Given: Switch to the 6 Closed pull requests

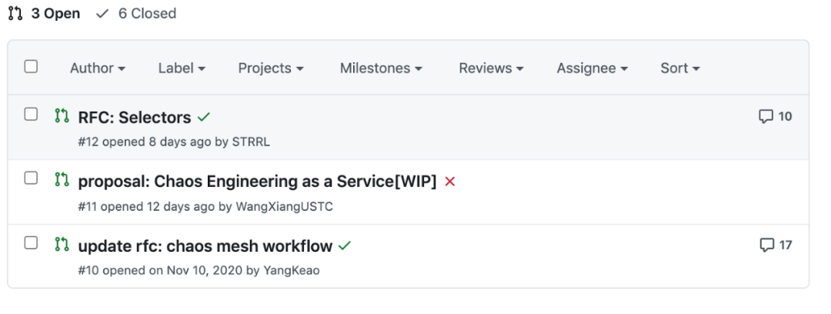Looking at the screenshot, I should (137, 14).
